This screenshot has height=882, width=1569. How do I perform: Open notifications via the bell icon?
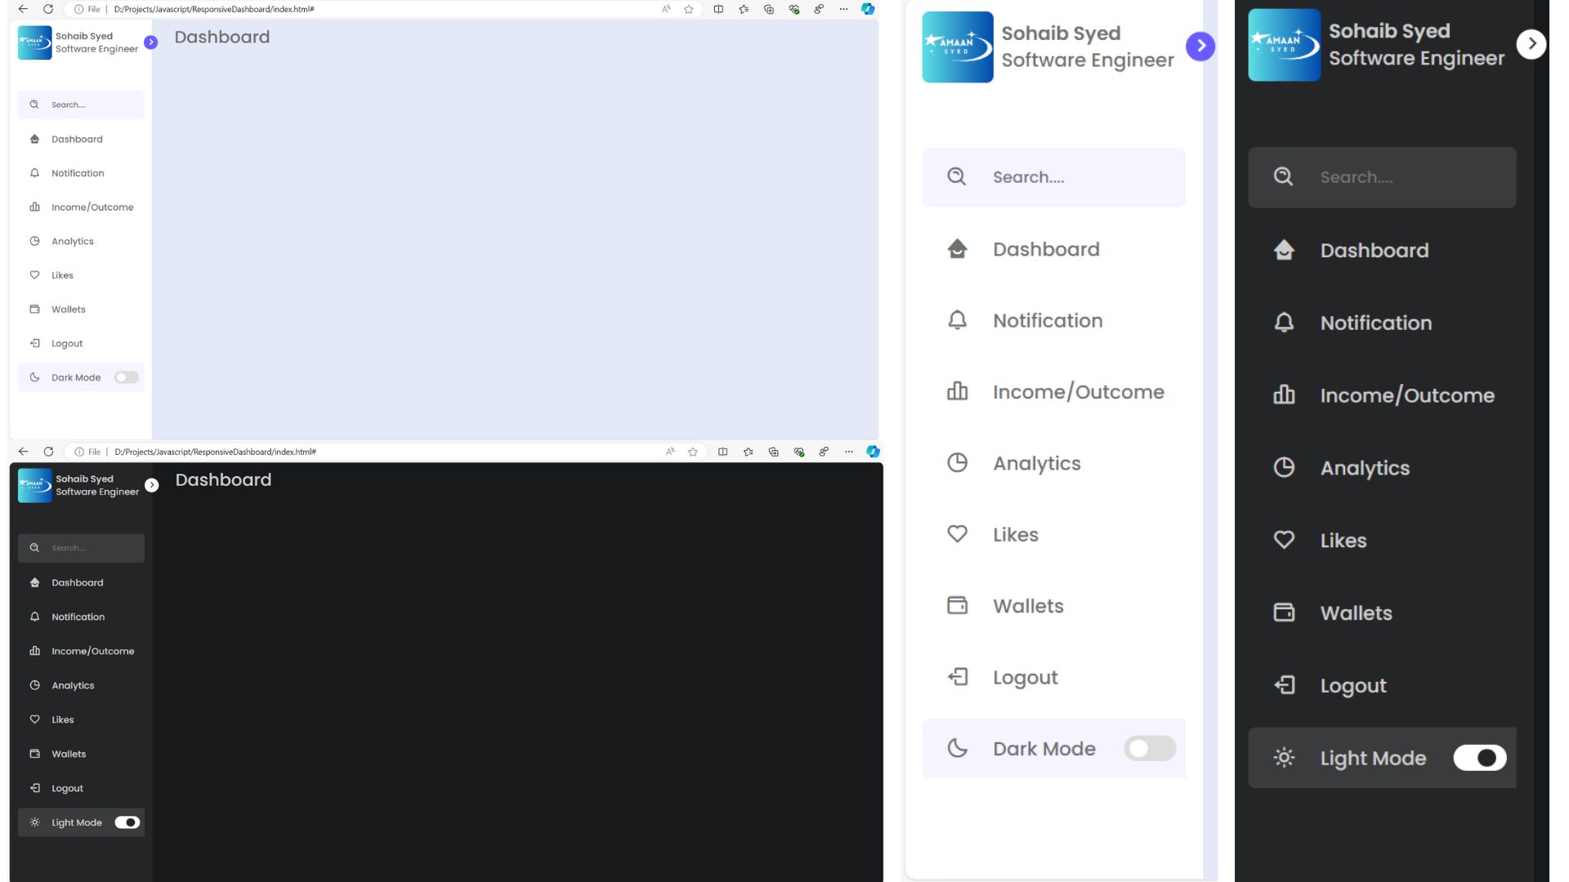[x=956, y=320]
